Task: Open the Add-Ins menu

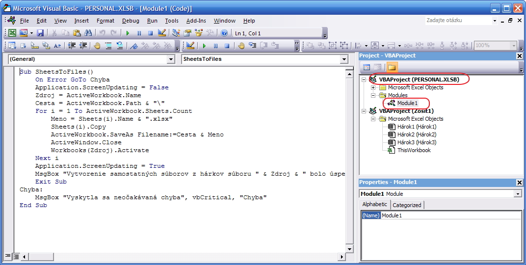Action: (x=196, y=21)
